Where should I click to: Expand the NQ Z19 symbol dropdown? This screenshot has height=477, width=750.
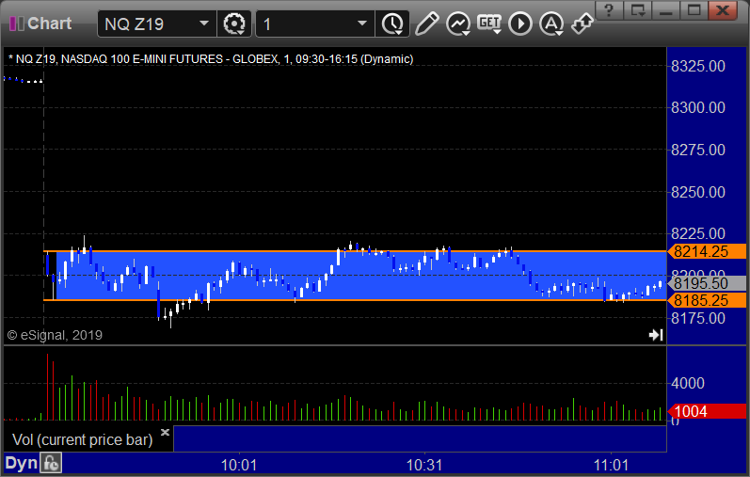point(204,24)
